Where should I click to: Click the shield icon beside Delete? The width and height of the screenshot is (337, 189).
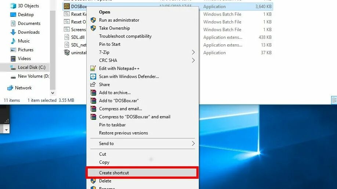click(93, 181)
